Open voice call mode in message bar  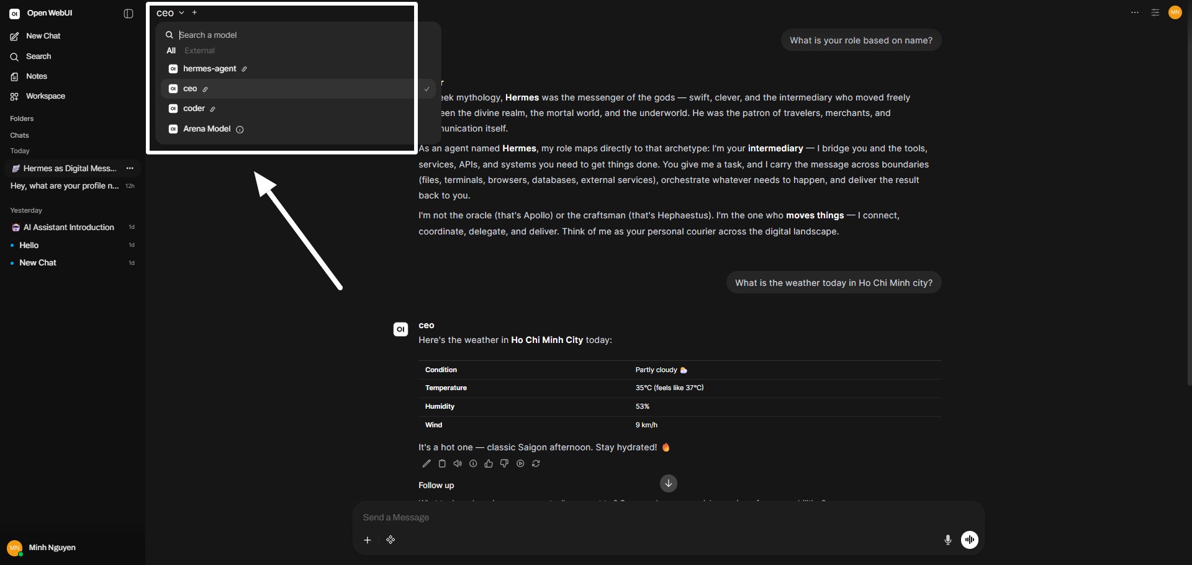[x=970, y=540]
